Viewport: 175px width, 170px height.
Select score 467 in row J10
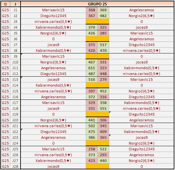[92, 62]
